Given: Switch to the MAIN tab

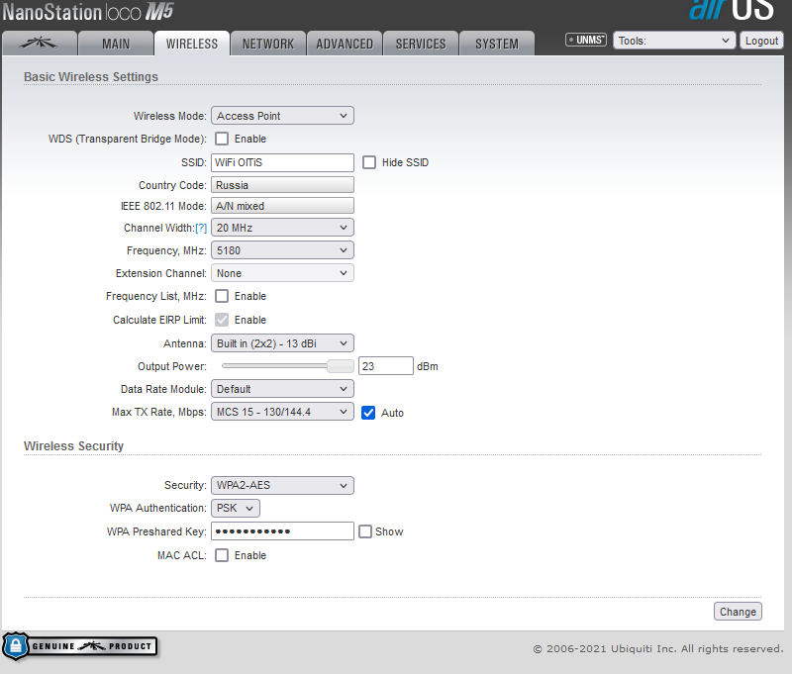Looking at the screenshot, I should [x=116, y=44].
